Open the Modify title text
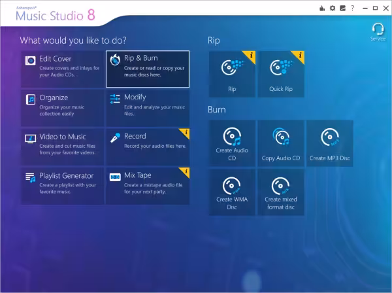 pos(135,97)
